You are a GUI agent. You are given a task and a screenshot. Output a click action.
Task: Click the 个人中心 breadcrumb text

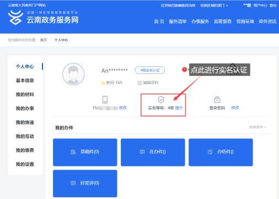tap(61, 40)
